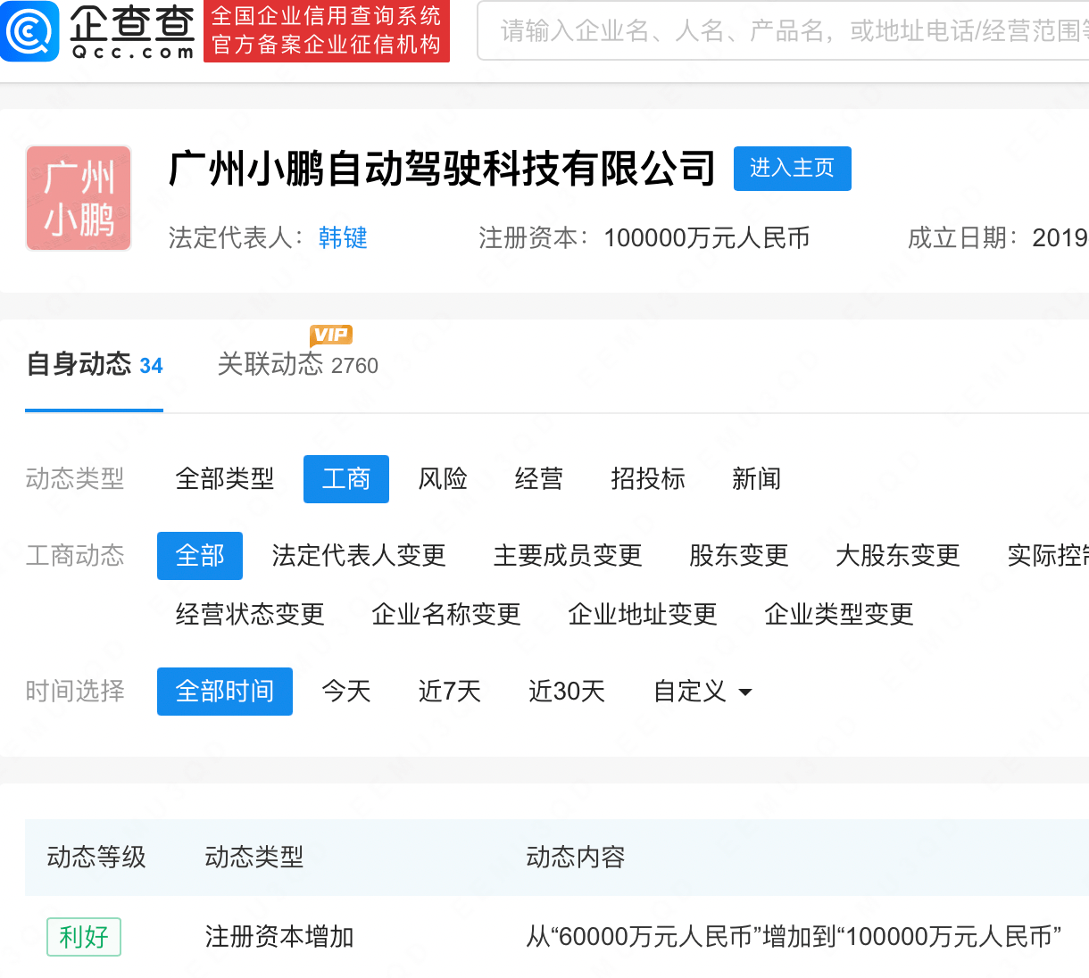Choose 法定代表人变更 filter
Viewport: 1089px width, 978px height.
[359, 556]
